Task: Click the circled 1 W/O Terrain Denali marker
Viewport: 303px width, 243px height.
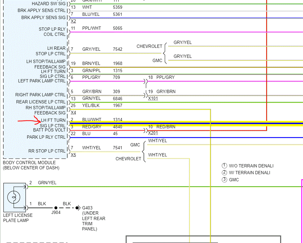Action: (x=224, y=166)
